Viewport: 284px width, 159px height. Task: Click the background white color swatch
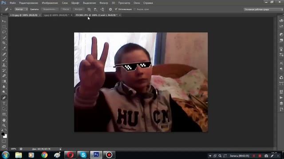[x=5, y=136]
